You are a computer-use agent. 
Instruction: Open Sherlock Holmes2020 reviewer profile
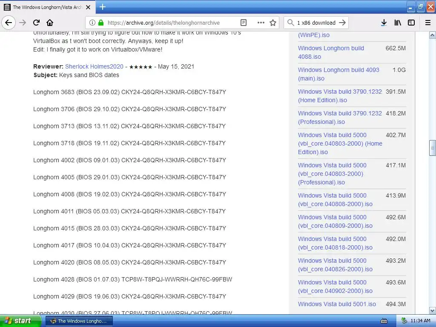(x=94, y=66)
